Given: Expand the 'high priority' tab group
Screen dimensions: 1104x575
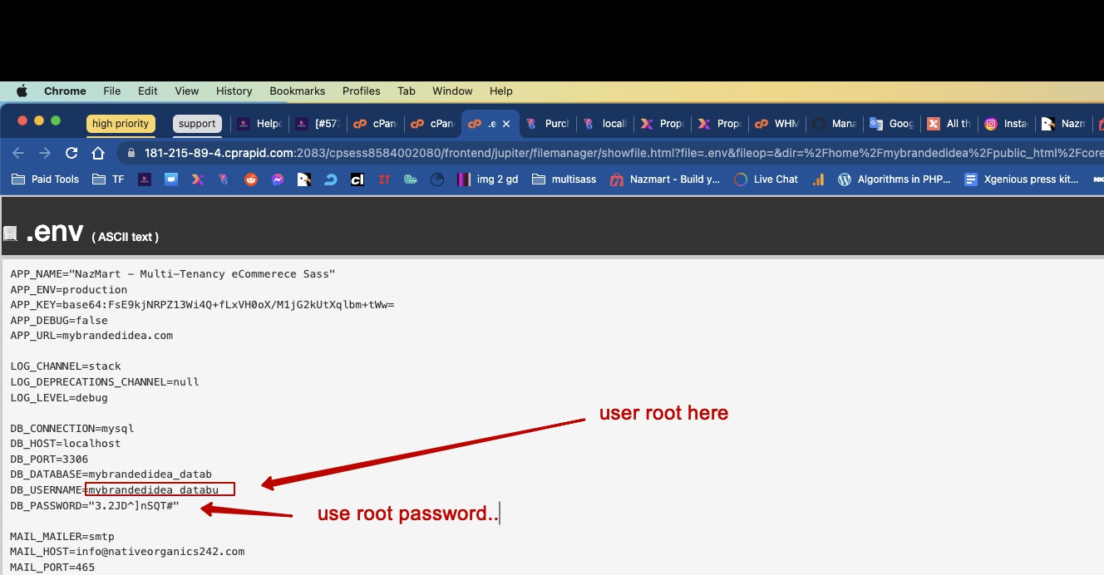Looking at the screenshot, I should click(121, 124).
